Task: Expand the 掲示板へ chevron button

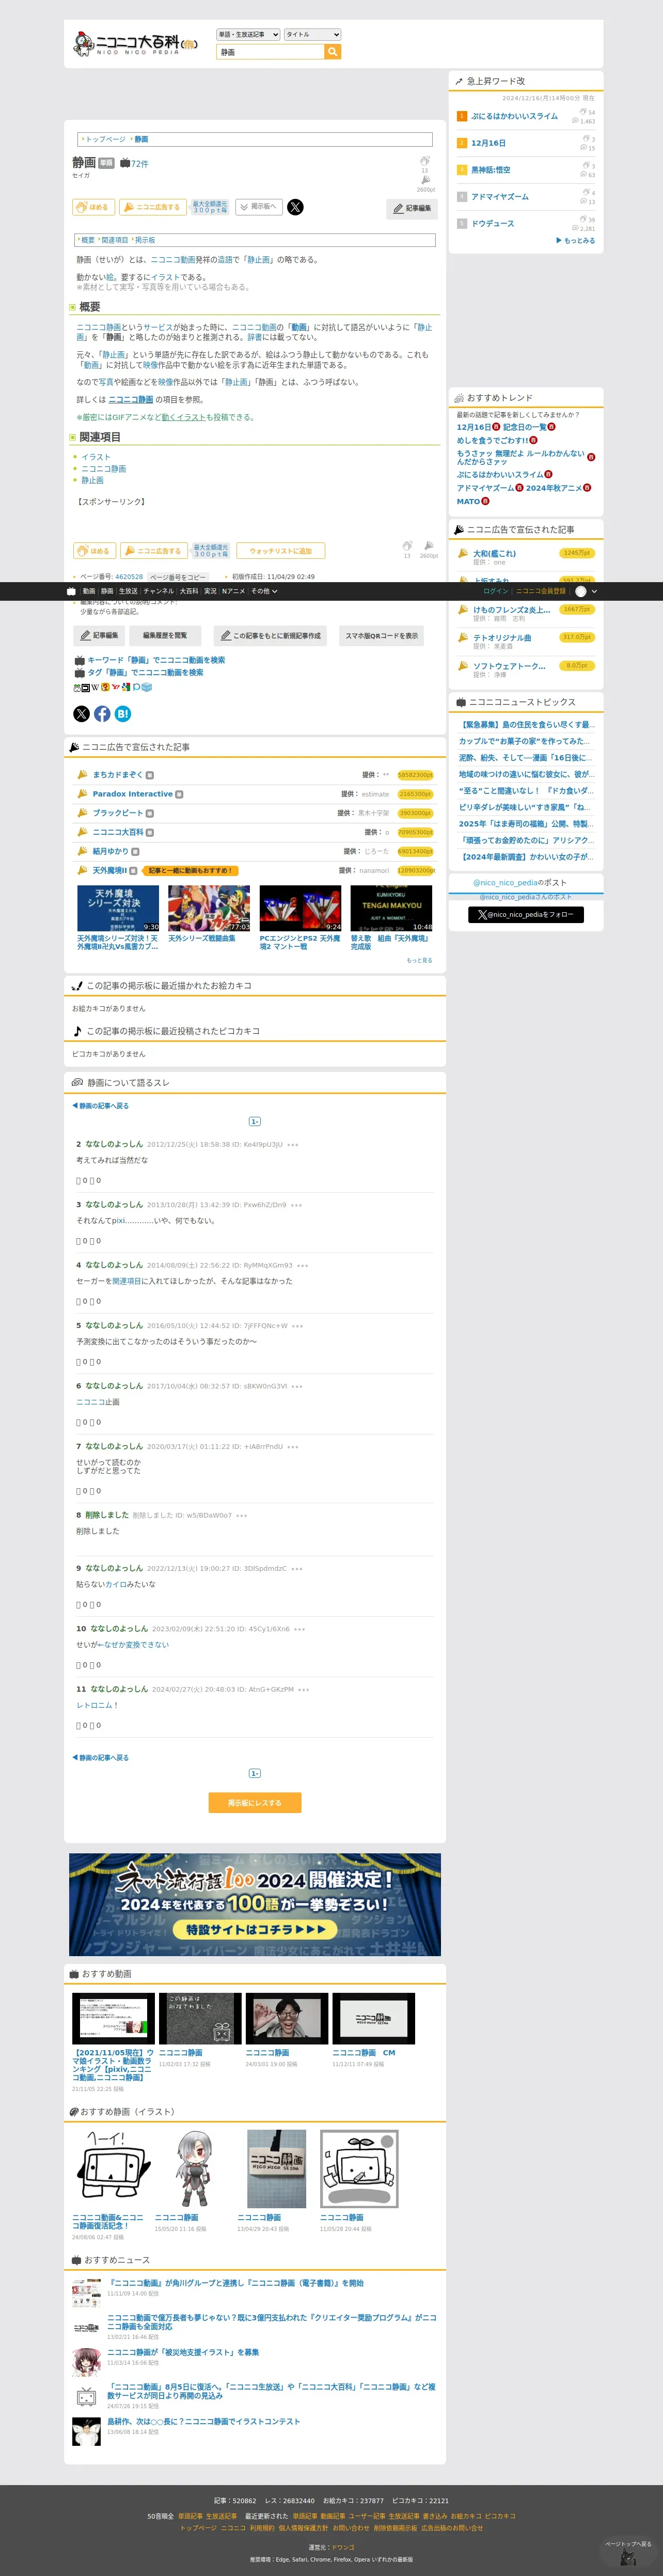Action: pos(258,207)
